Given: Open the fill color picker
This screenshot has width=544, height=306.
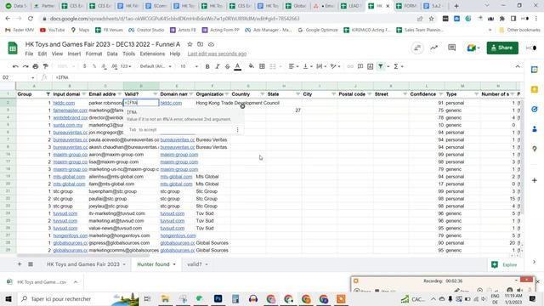Looking at the screenshot, I should (x=252, y=66).
